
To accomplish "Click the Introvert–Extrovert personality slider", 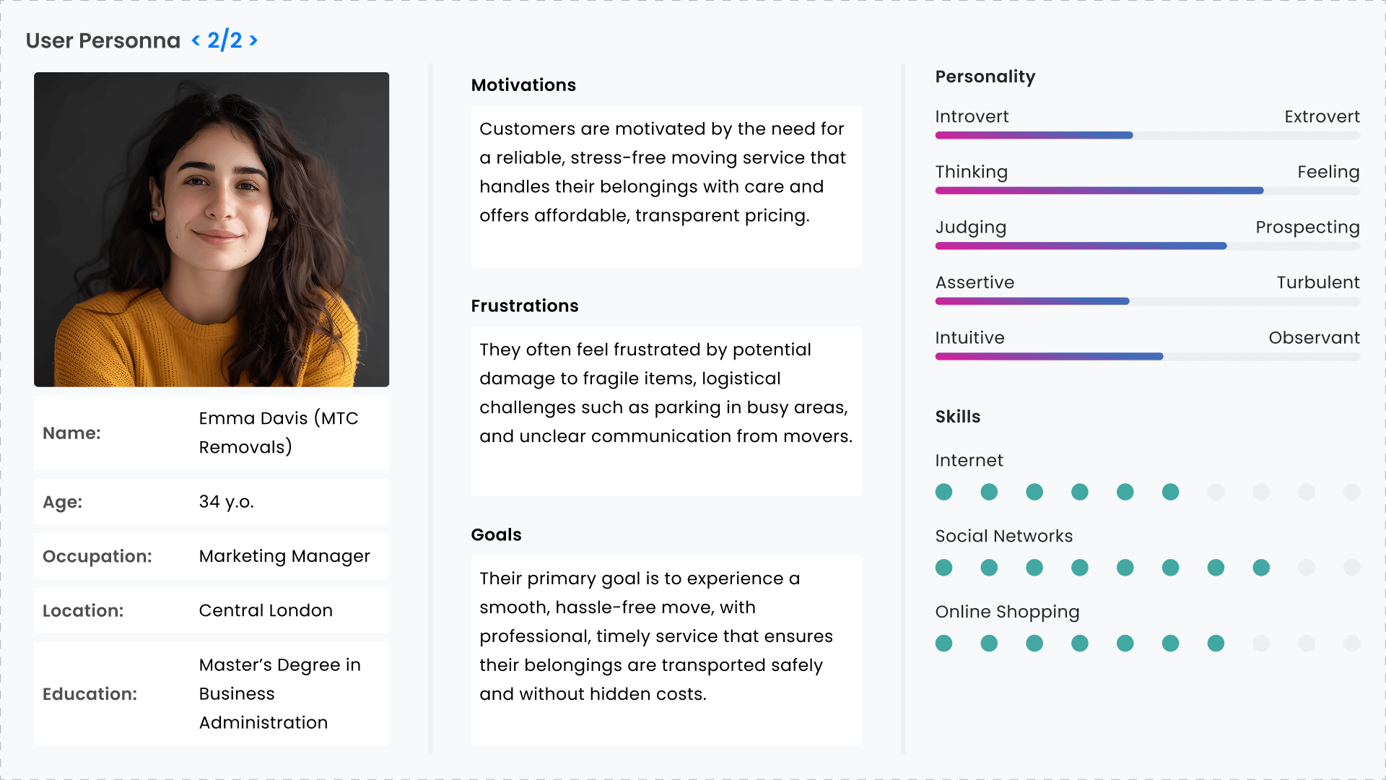I will (x=1147, y=136).
